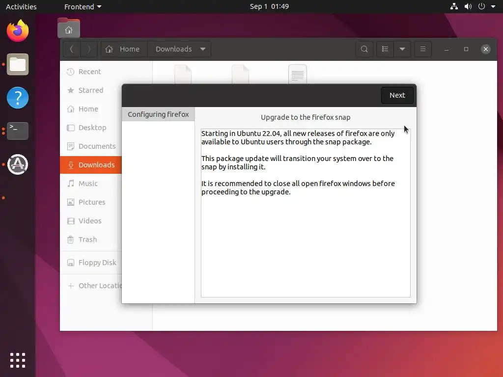
Task: Click the second blank file icon in Downloads
Action: point(240,74)
